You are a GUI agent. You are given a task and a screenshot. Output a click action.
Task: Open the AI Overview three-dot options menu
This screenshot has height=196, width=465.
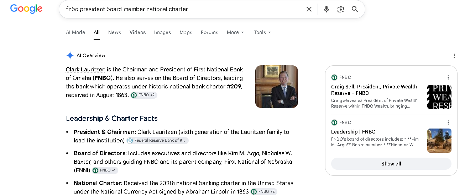(x=454, y=56)
